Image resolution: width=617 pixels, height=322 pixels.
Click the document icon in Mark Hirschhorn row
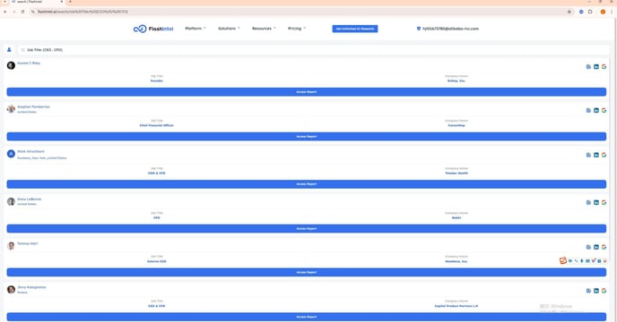(588, 155)
